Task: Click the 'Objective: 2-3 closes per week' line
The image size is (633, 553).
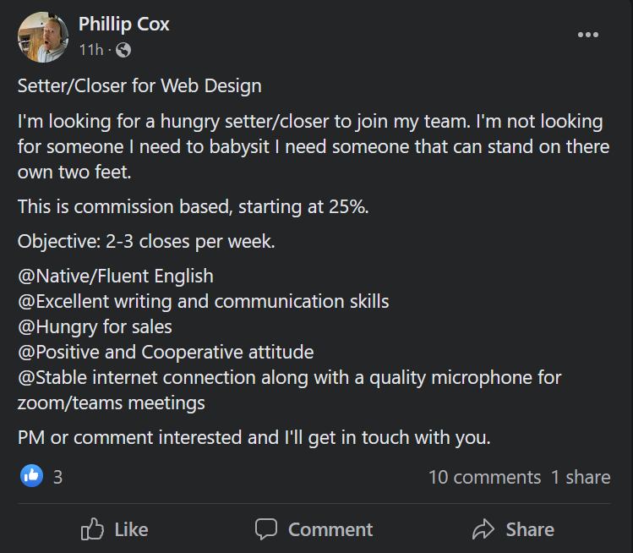Action: pos(146,241)
